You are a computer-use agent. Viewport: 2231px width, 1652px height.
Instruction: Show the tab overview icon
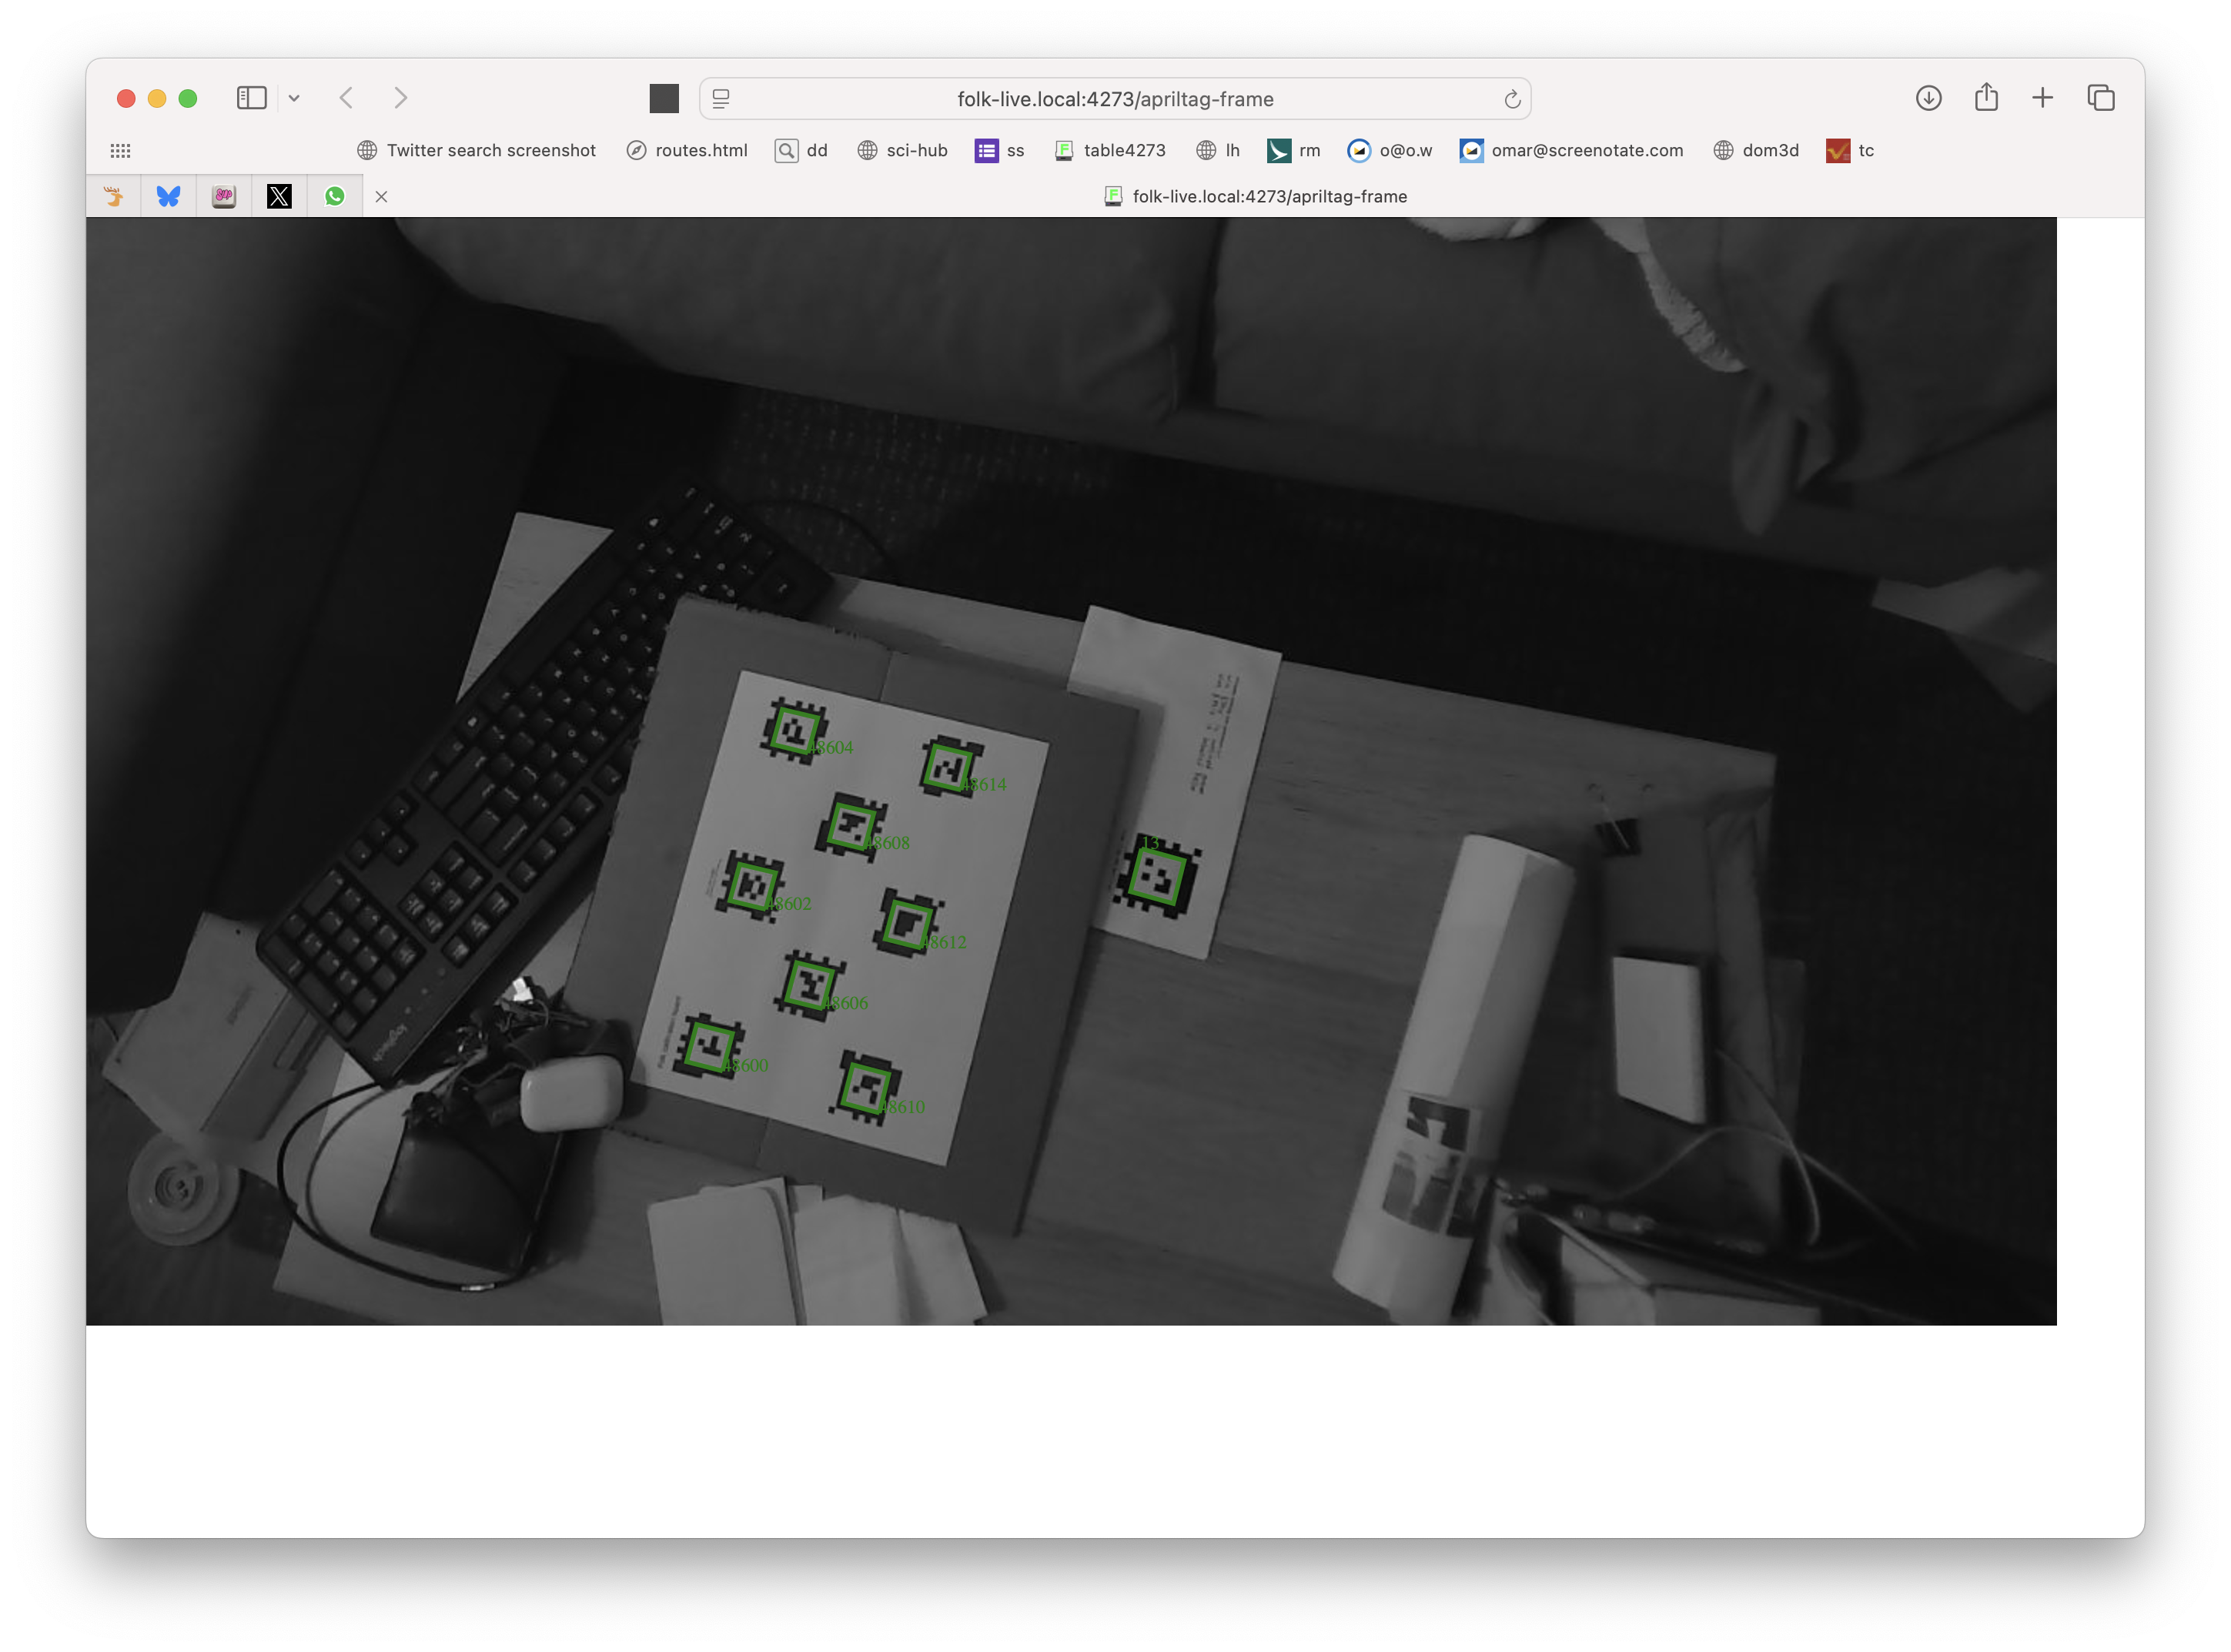click(x=2100, y=98)
